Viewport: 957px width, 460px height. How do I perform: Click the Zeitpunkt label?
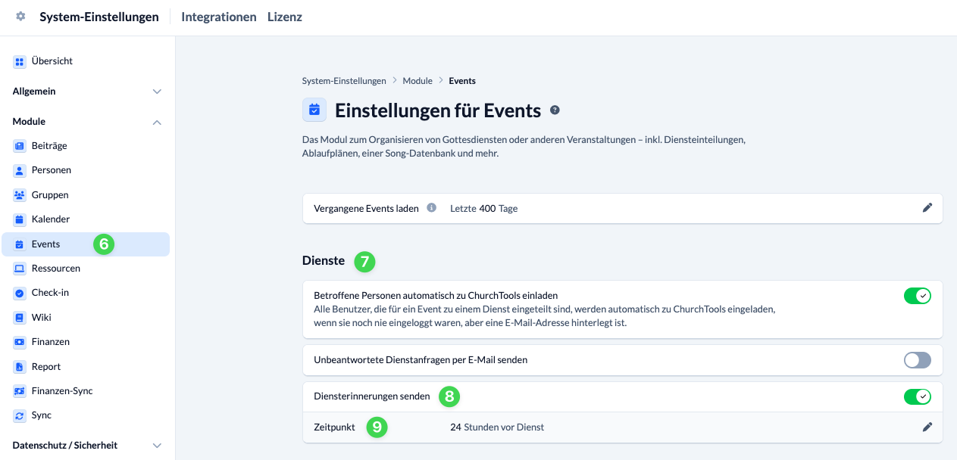coord(334,427)
